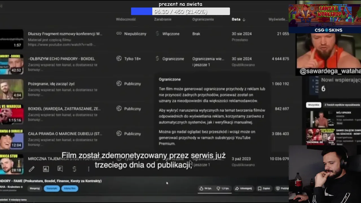Image resolution: width=361 pixels, height=203 pixels.
Task: Open the 42:52 Olbrzym Echo Pandory thumbnail
Action: (12, 64)
